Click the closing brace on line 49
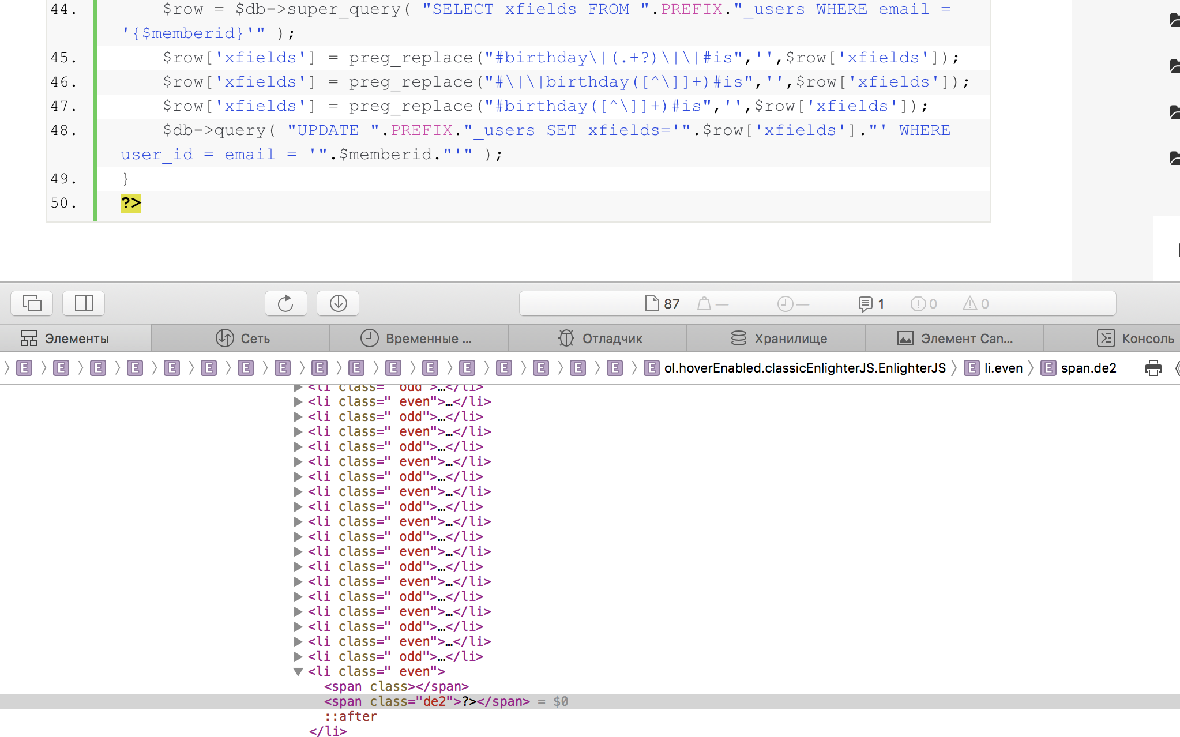 pyautogui.click(x=126, y=179)
